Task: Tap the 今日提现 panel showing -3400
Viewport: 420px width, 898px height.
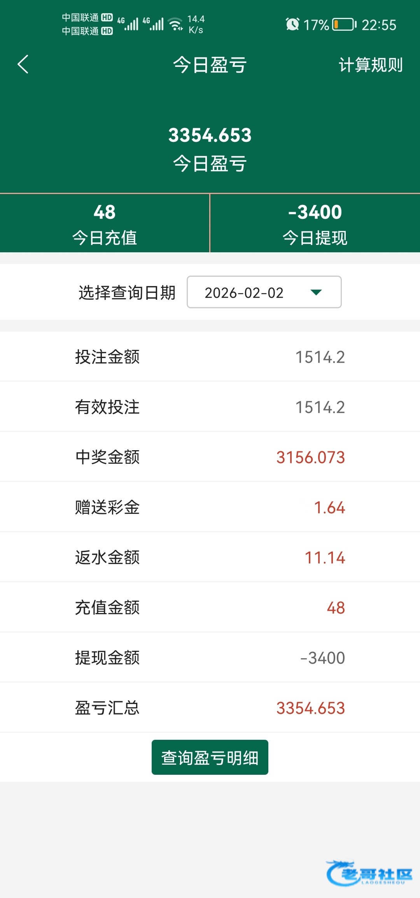Action: pos(315,224)
